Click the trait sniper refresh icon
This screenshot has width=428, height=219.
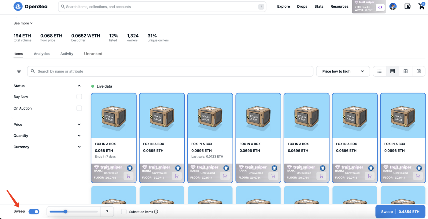pos(380,8)
